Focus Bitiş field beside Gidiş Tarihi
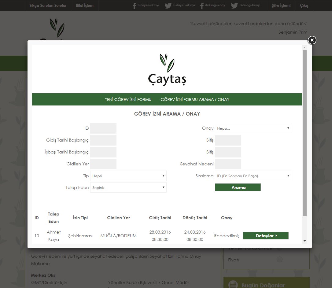332x288 pixels. tap(228, 140)
